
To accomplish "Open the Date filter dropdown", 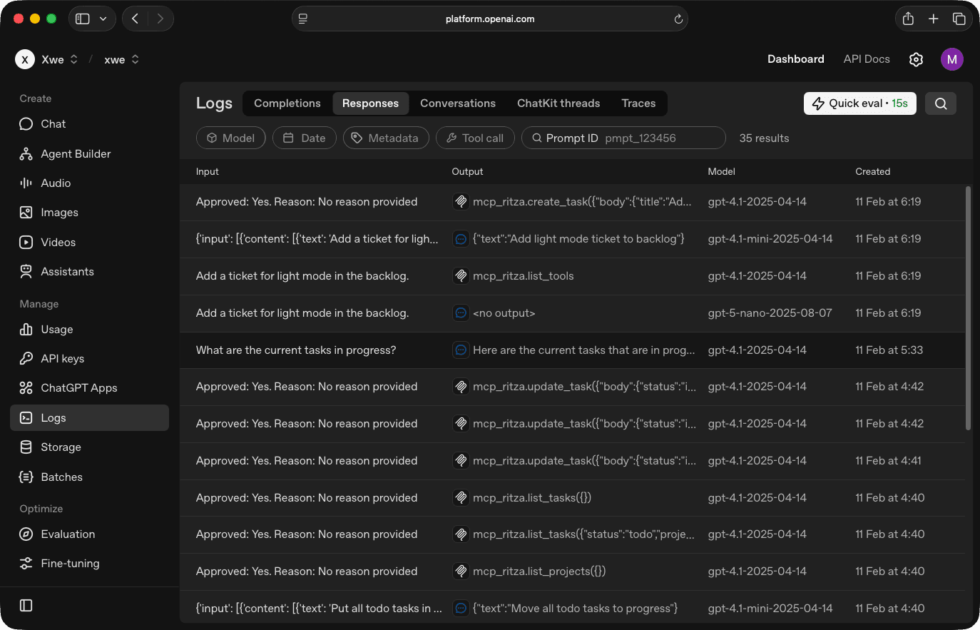I will [304, 138].
